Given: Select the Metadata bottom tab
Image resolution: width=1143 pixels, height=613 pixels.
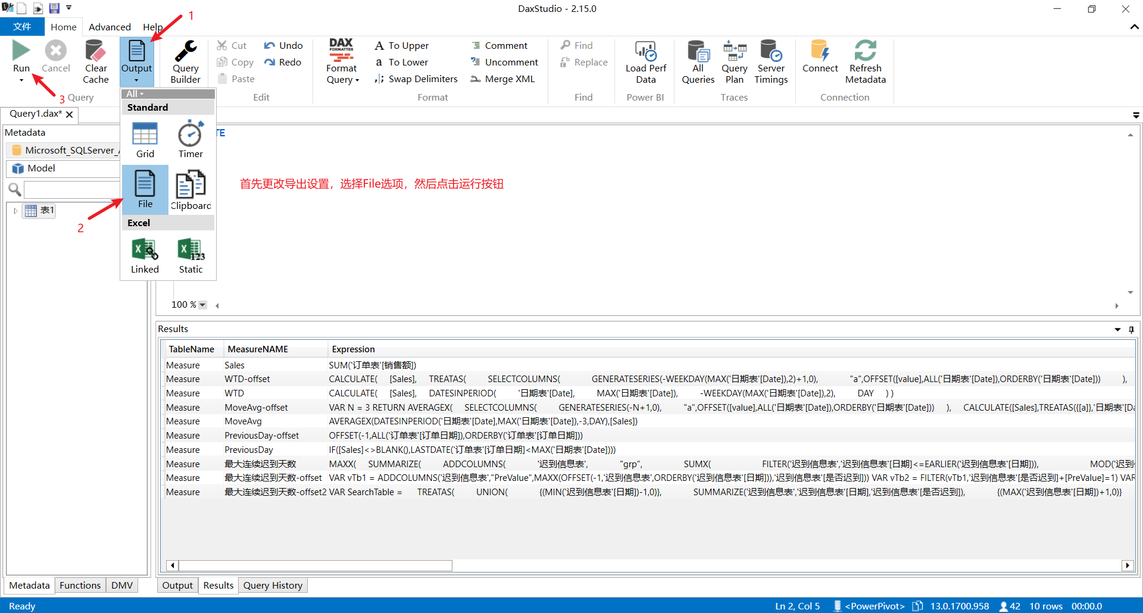Looking at the screenshot, I should (x=29, y=585).
